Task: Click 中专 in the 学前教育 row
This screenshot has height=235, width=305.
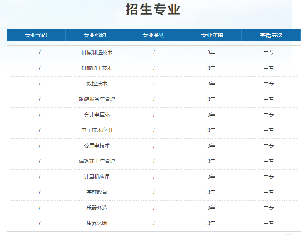Action: (x=268, y=192)
